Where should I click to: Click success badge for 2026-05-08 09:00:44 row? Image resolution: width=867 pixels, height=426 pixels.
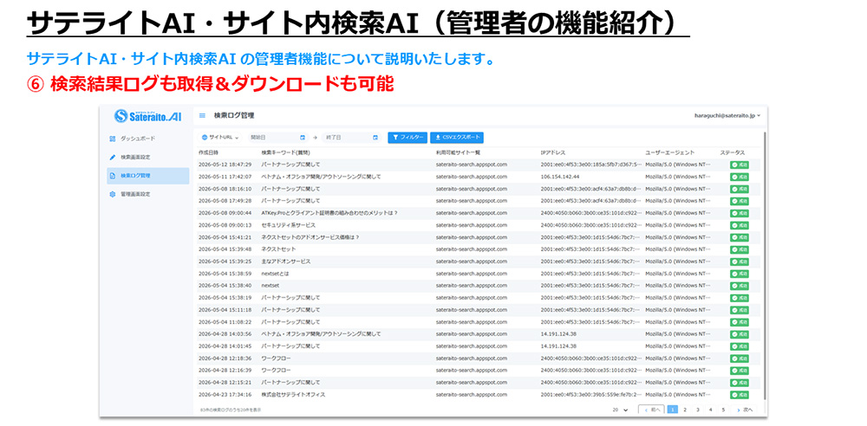[740, 213]
